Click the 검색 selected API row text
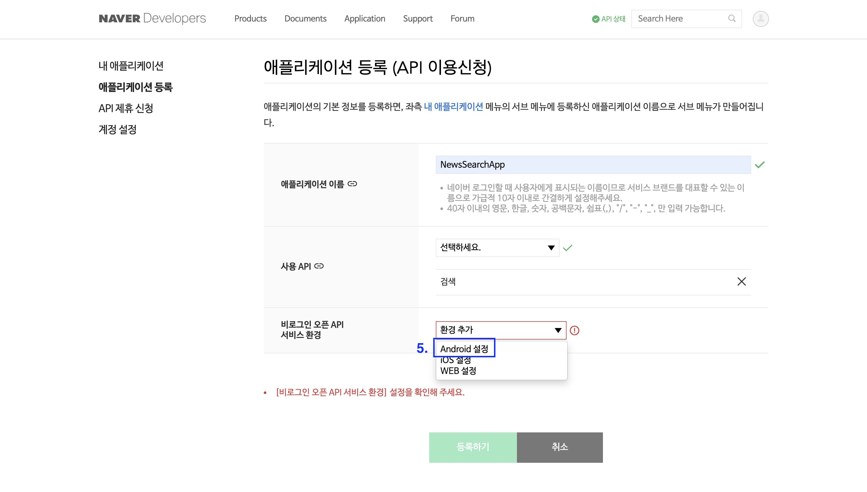Viewport: 867px width, 492px height. coord(448,281)
